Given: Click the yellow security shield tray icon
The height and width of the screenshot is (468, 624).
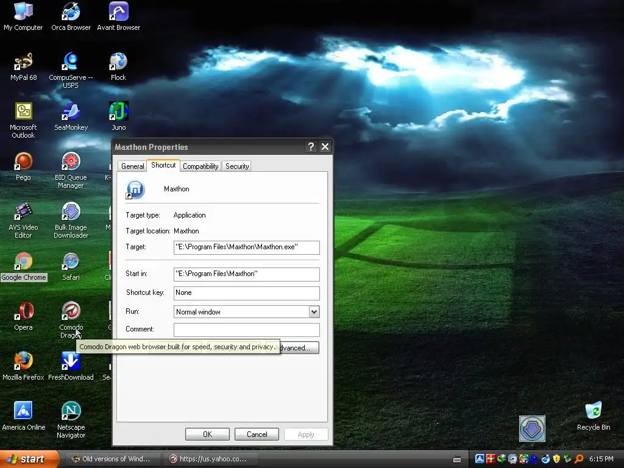Looking at the screenshot, I should tap(556, 459).
